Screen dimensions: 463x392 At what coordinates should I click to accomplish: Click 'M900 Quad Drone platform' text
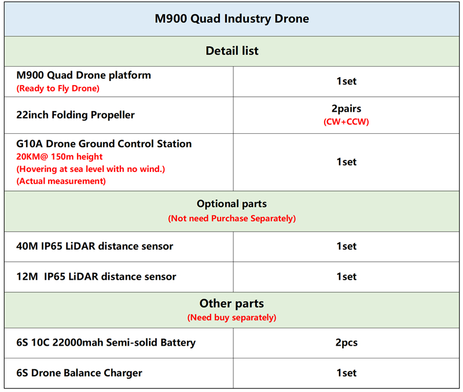pyautogui.click(x=83, y=75)
